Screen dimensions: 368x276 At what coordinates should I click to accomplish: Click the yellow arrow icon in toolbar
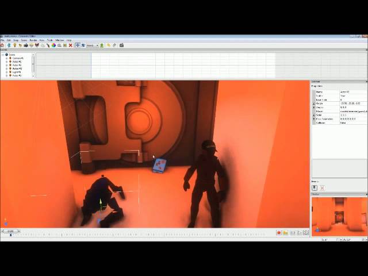(109, 45)
